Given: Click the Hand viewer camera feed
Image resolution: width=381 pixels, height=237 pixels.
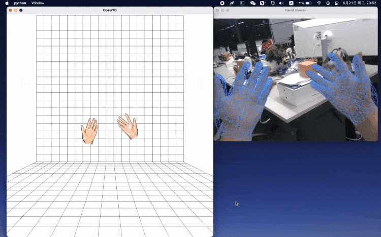Looking at the screenshot, I should coord(296,80).
